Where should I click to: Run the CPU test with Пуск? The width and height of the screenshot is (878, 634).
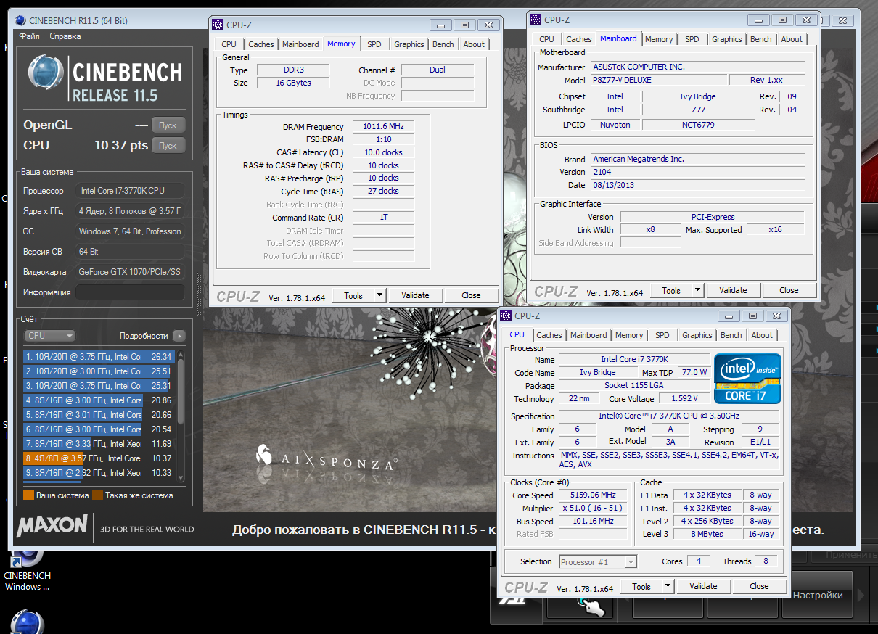pyautogui.click(x=168, y=145)
